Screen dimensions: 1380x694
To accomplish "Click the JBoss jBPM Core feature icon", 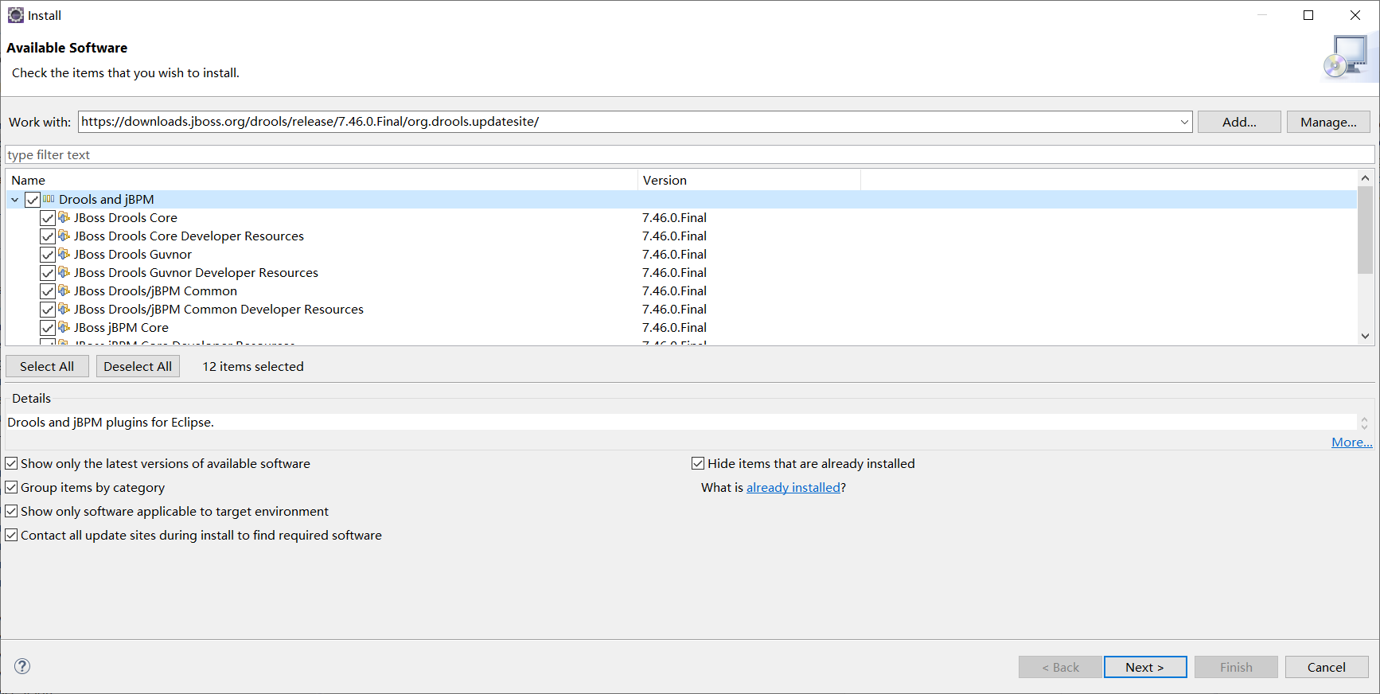I will (64, 327).
